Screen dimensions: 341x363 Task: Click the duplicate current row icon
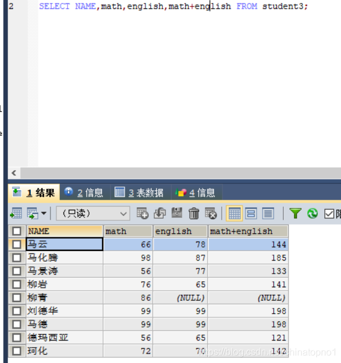[160, 213]
